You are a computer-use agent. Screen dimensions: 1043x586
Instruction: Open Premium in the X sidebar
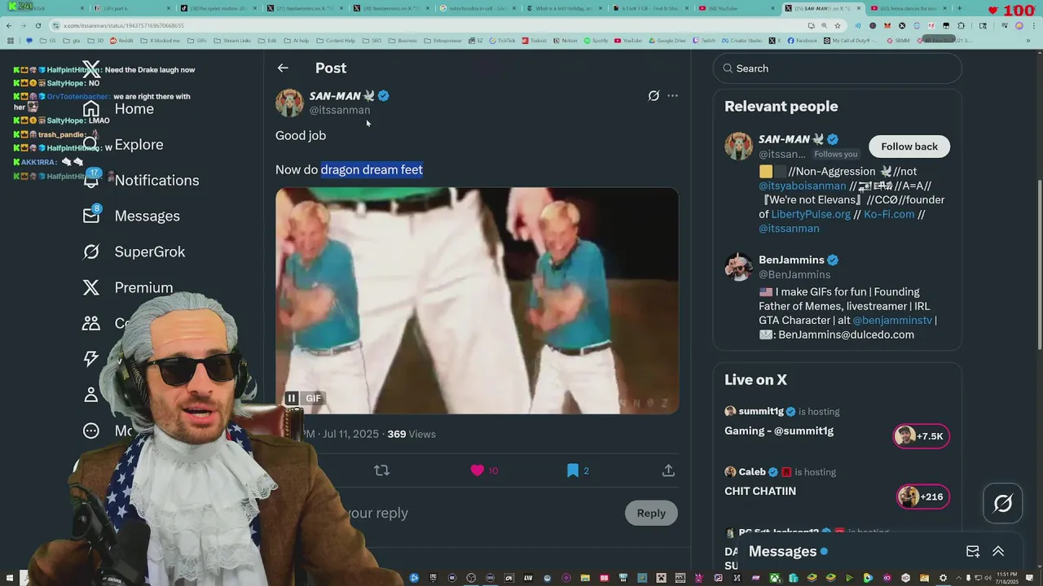tap(128, 287)
